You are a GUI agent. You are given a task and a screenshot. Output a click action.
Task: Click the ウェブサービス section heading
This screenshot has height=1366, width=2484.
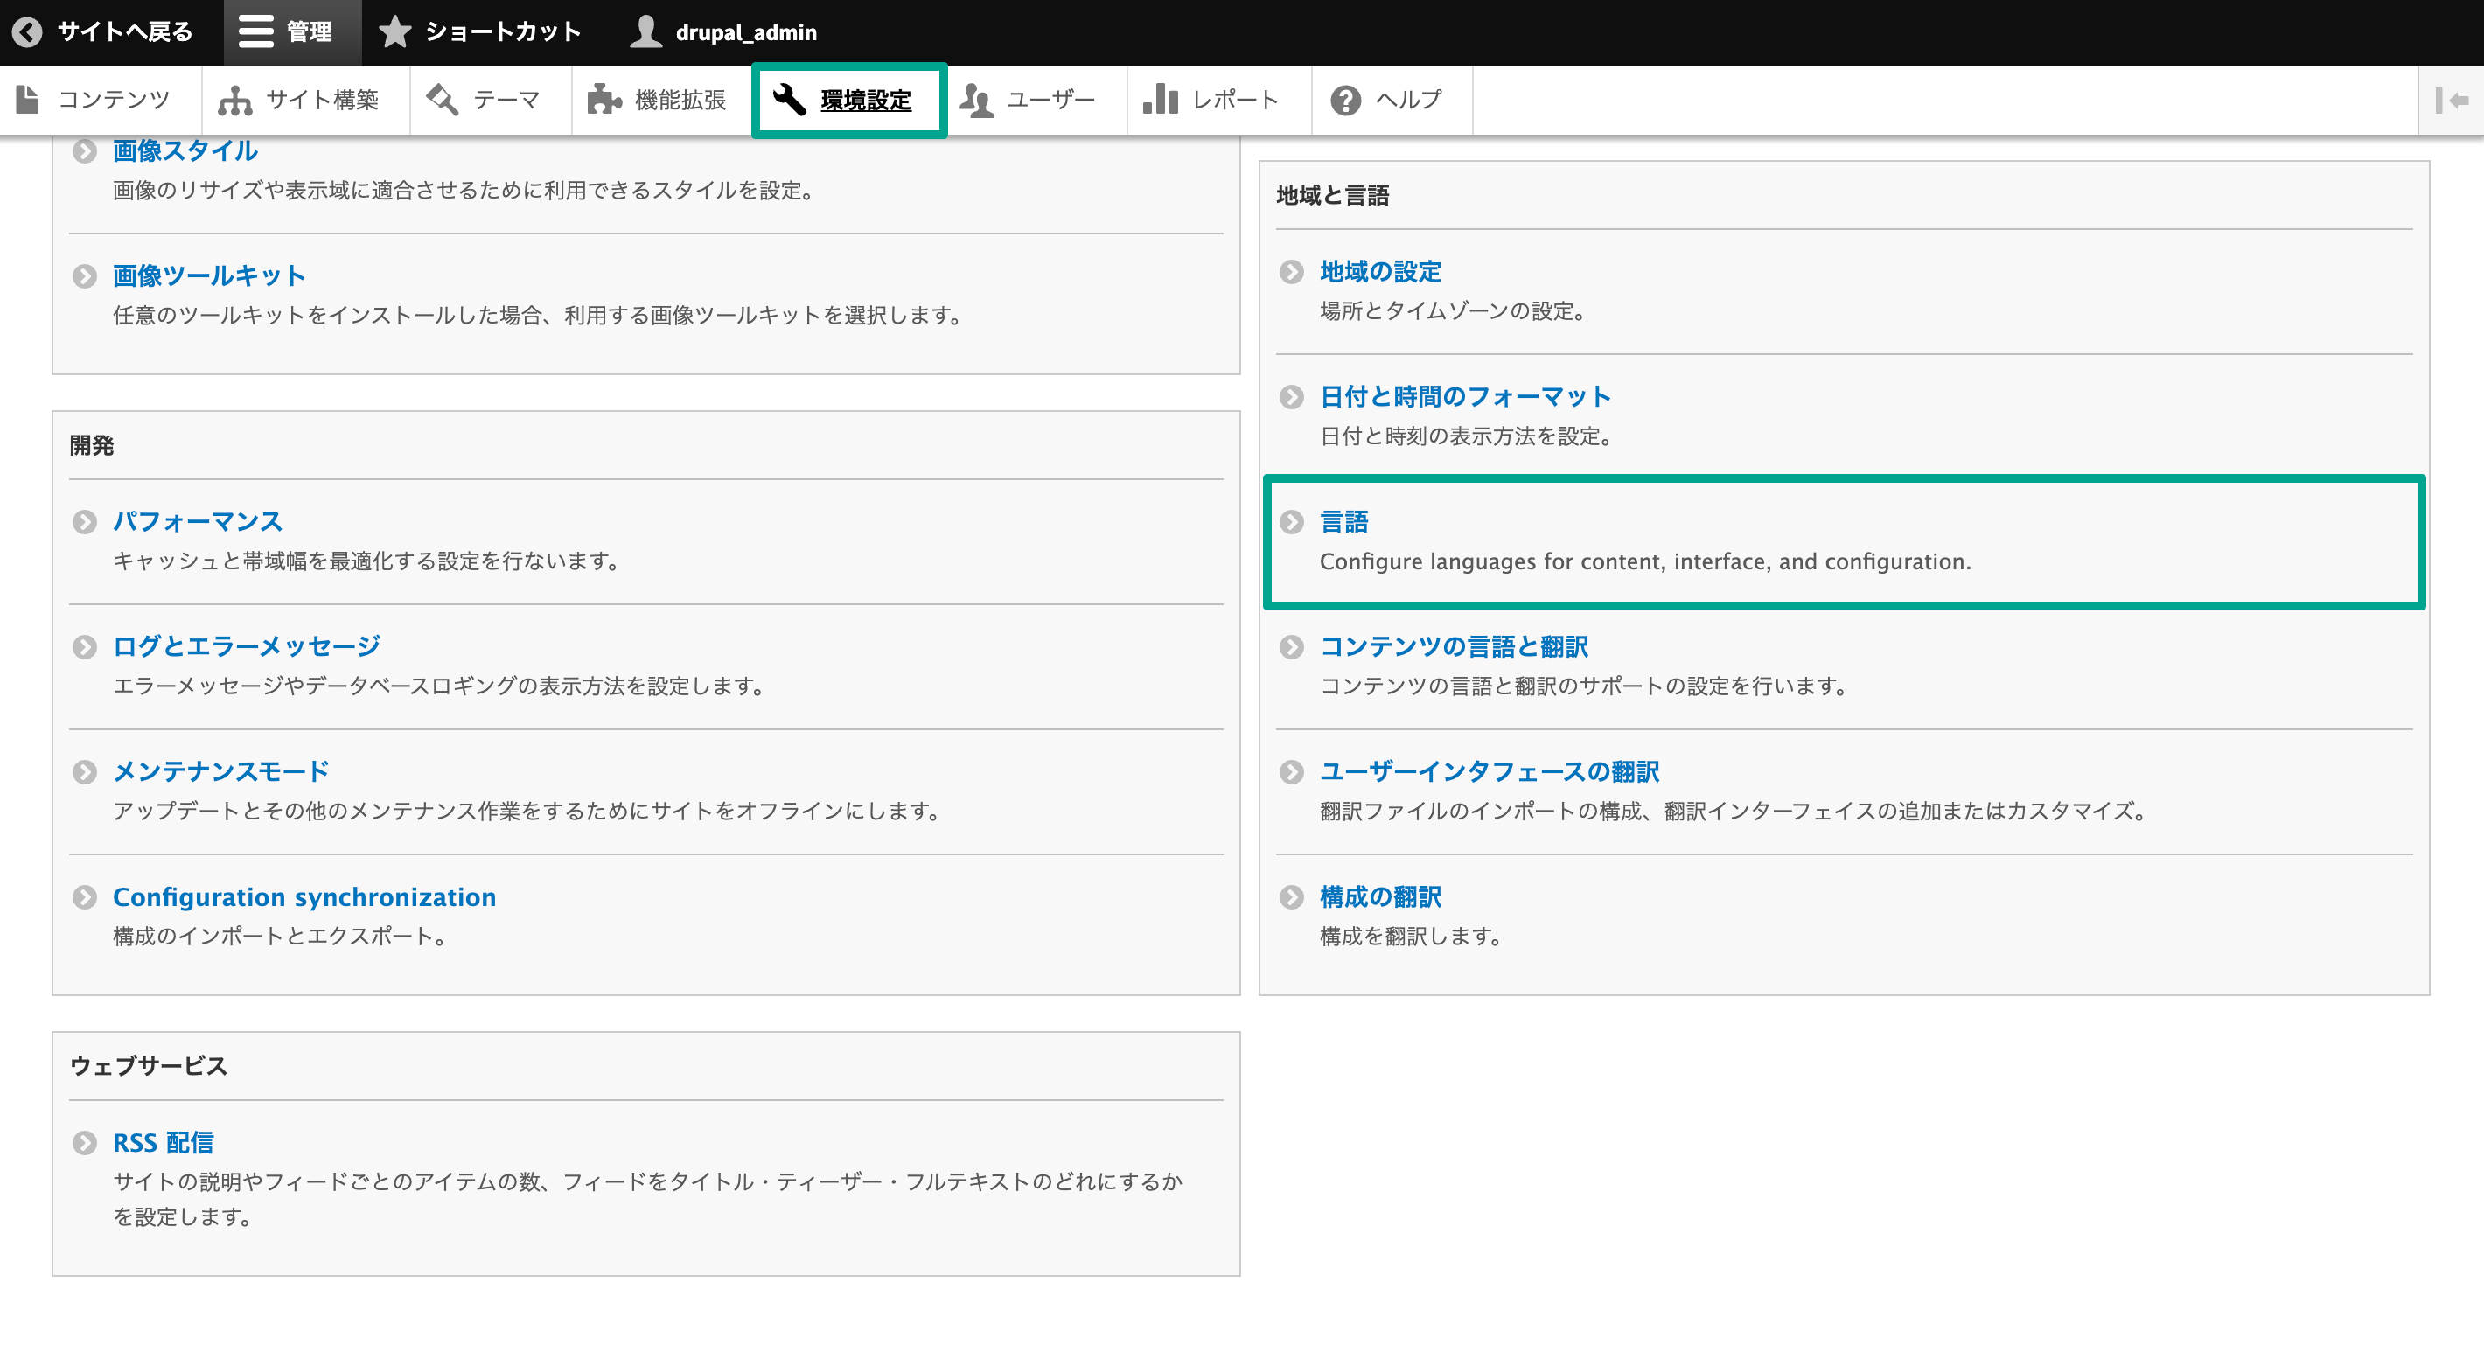click(x=149, y=1066)
